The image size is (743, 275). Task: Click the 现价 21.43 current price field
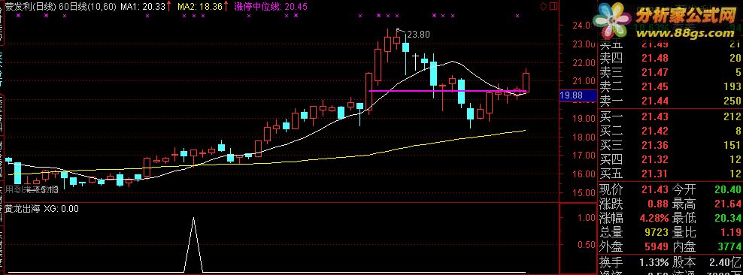point(633,190)
